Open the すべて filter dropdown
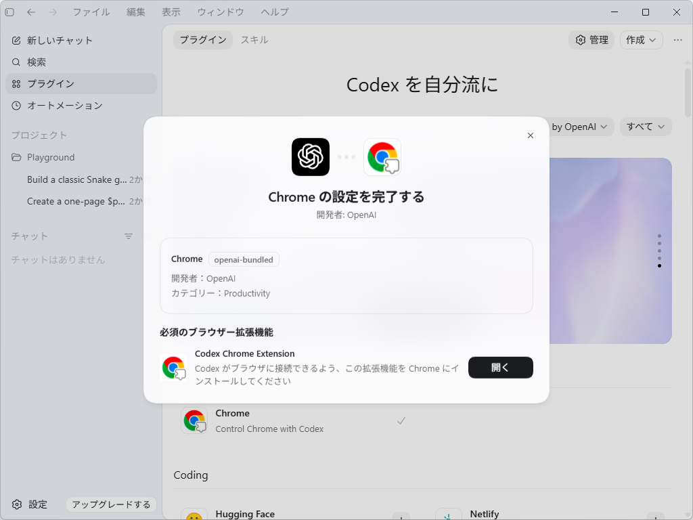The height and width of the screenshot is (520, 693). 645,127
